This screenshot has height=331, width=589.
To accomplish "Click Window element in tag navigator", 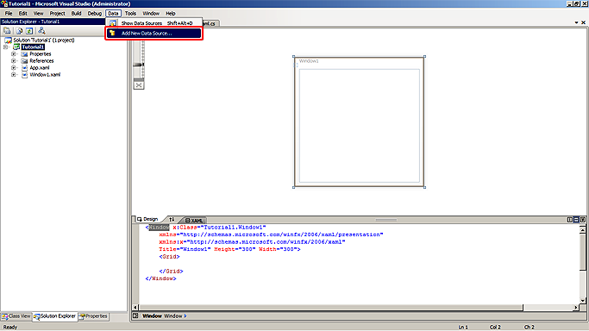I will tap(152, 316).
